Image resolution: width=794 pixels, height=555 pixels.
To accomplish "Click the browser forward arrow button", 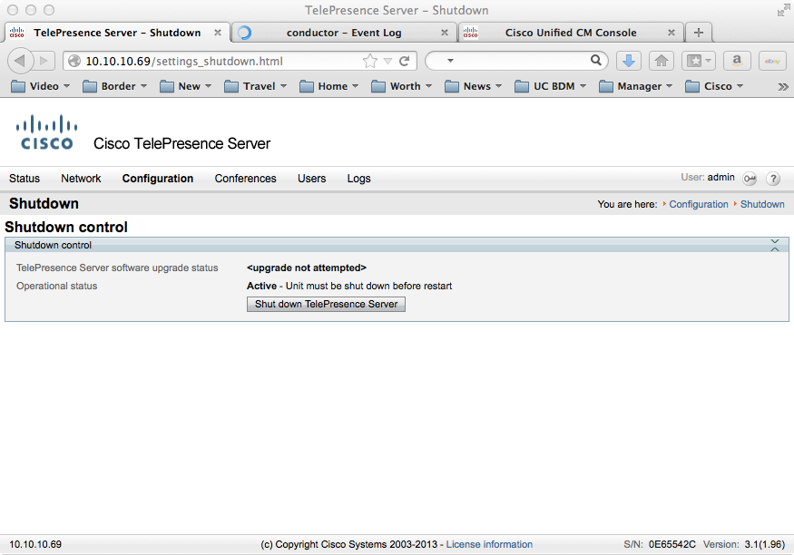I will 44,61.
